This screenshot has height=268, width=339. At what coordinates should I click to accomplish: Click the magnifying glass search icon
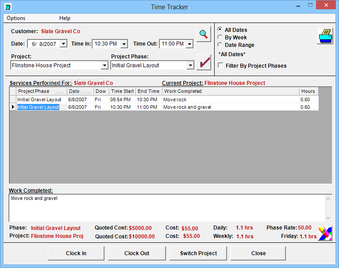tap(204, 34)
